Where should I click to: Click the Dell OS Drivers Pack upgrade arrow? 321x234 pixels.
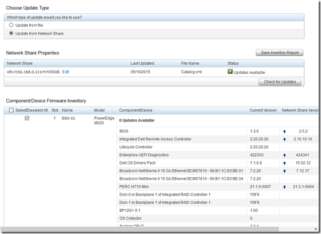click(x=284, y=163)
